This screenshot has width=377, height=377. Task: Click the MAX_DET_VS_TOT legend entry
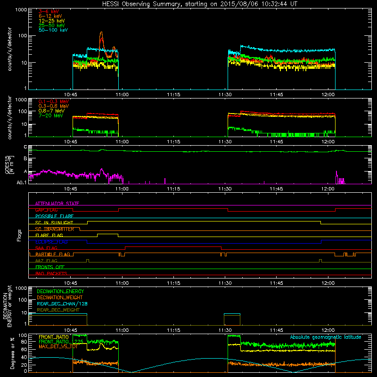58,346
